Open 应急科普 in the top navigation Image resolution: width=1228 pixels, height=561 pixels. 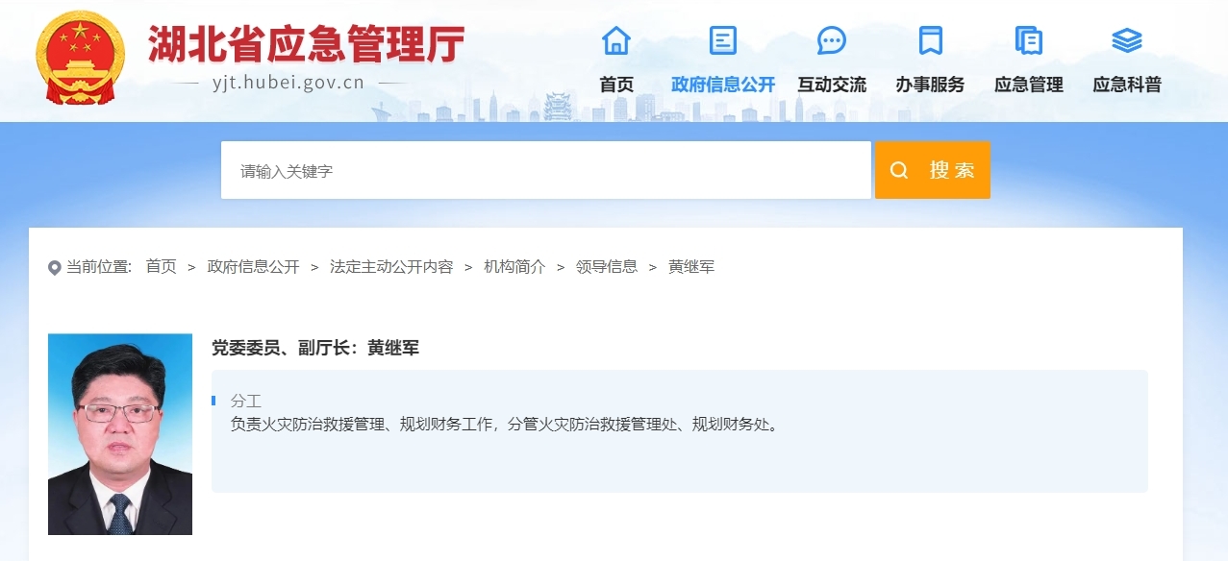[x=1127, y=85]
